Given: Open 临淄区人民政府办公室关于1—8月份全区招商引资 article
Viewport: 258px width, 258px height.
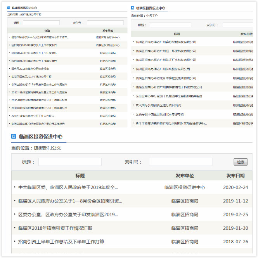Looking at the screenshot, I should pyautogui.click(x=70, y=201).
